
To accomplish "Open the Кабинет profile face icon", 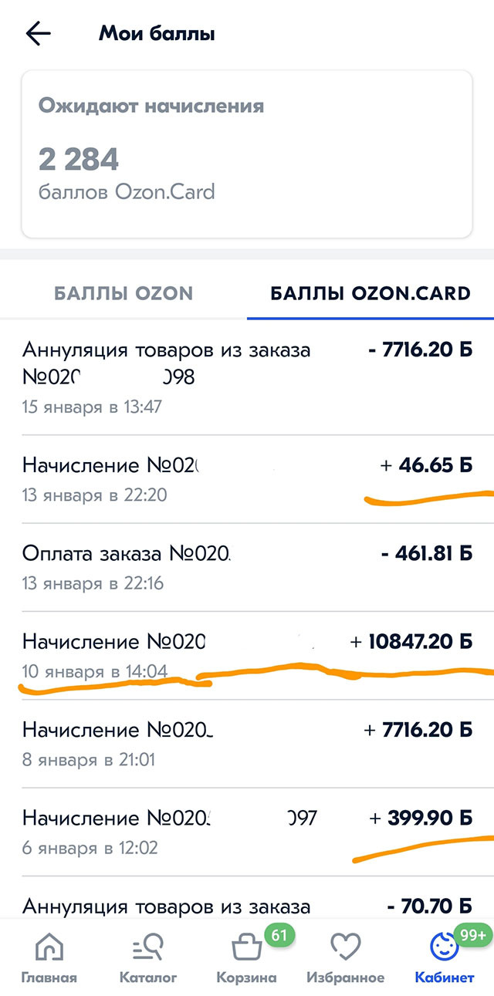I will coord(444,947).
